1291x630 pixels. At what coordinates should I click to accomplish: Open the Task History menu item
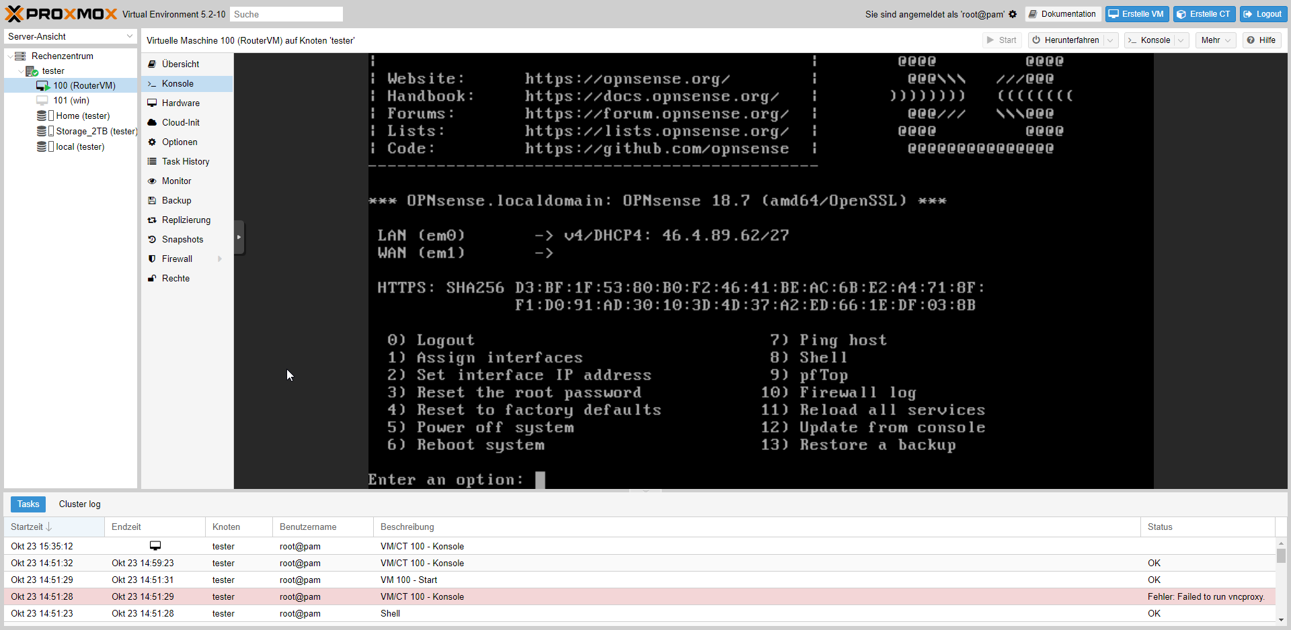click(186, 162)
